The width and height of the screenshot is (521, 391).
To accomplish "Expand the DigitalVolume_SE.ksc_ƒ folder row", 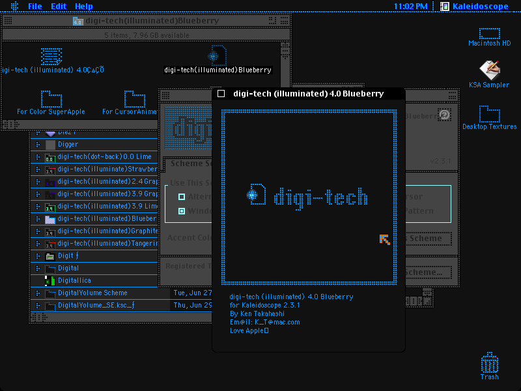I will click(x=38, y=306).
